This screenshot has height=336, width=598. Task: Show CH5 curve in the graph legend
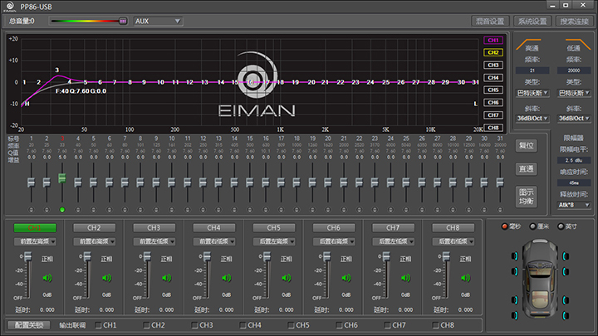pos(493,90)
